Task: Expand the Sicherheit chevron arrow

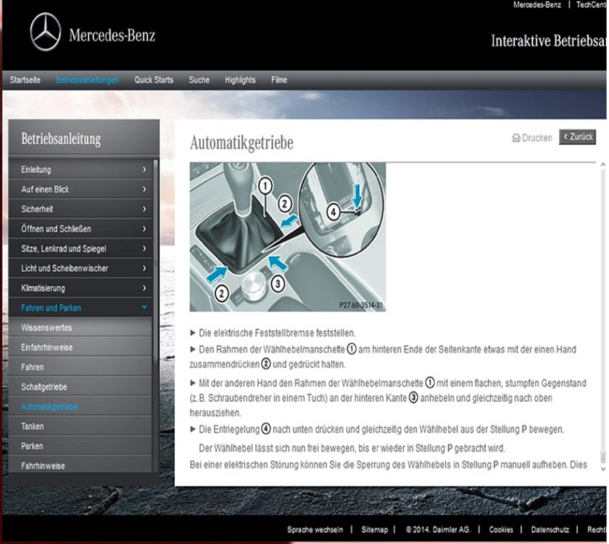Action: pos(144,209)
